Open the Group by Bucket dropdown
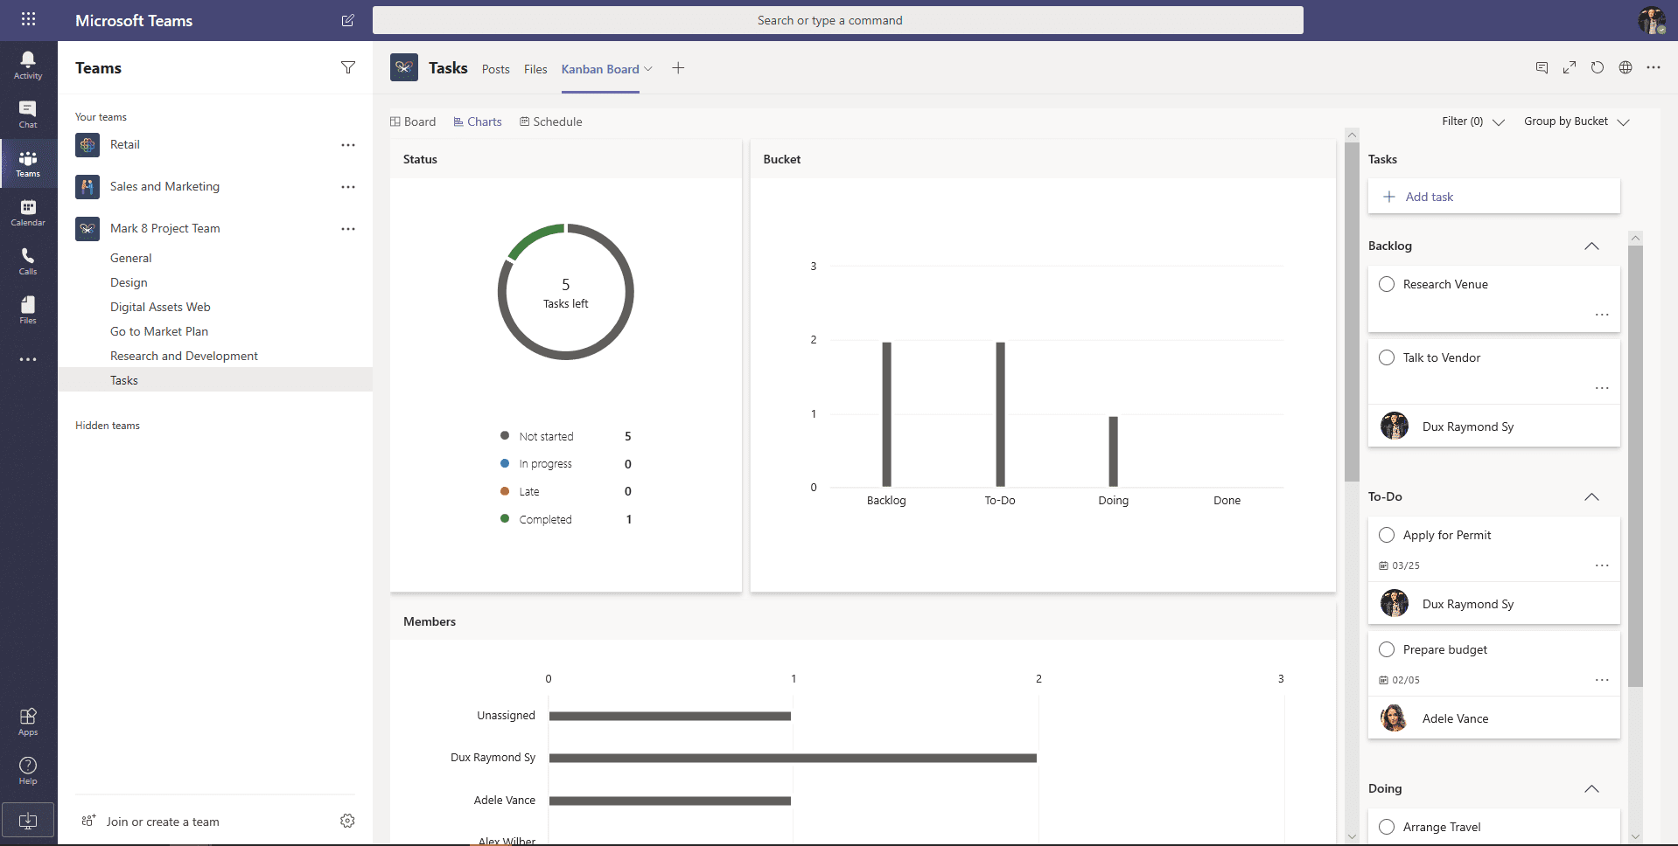This screenshot has width=1678, height=846. (1577, 121)
